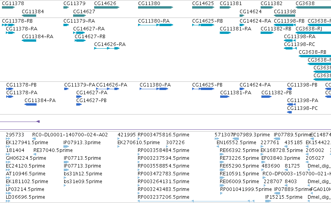This screenshot has width=331, height=203.
Task: Click protein CG14624-PA
Action: point(255,85)
